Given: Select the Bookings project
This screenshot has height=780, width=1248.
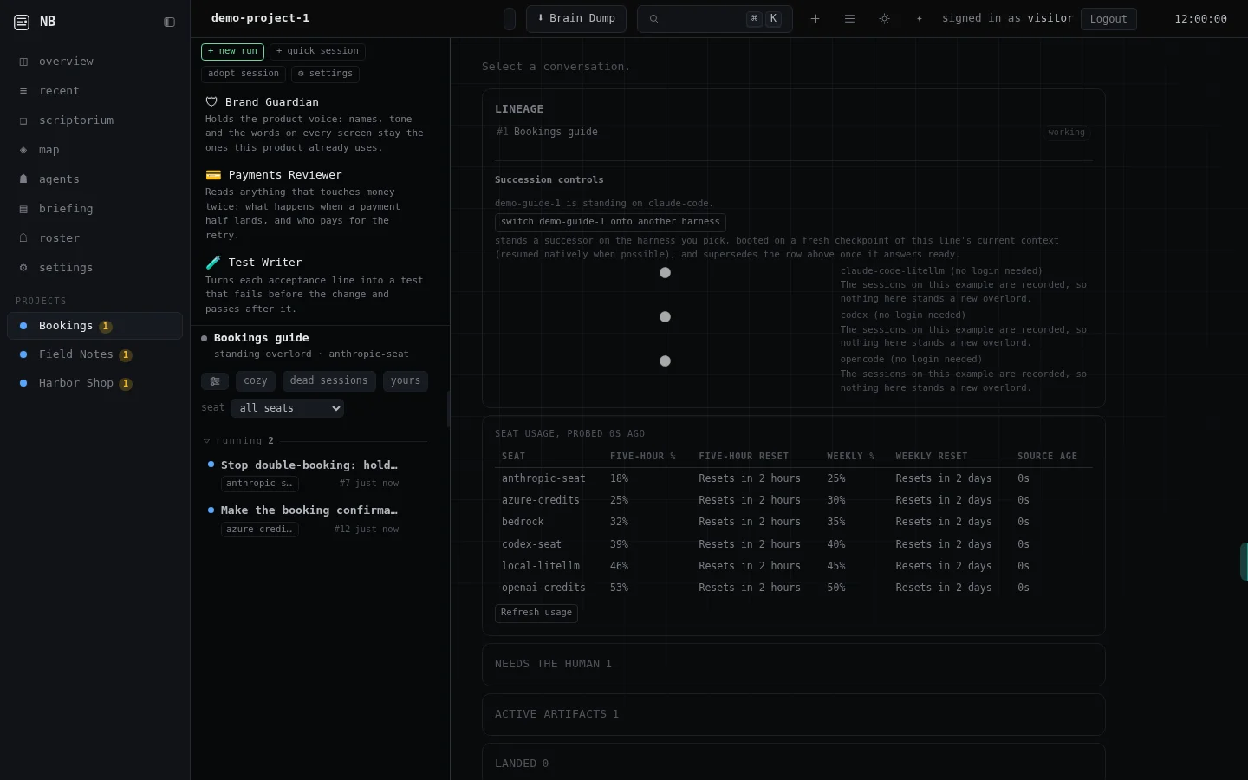Looking at the screenshot, I should (94, 326).
